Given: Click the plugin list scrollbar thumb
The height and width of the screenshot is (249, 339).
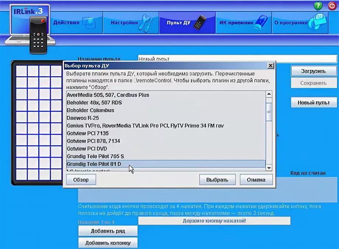Looking at the screenshot, I should point(269,112).
